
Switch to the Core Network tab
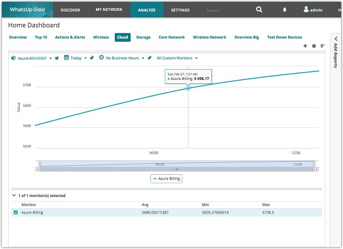(171, 37)
